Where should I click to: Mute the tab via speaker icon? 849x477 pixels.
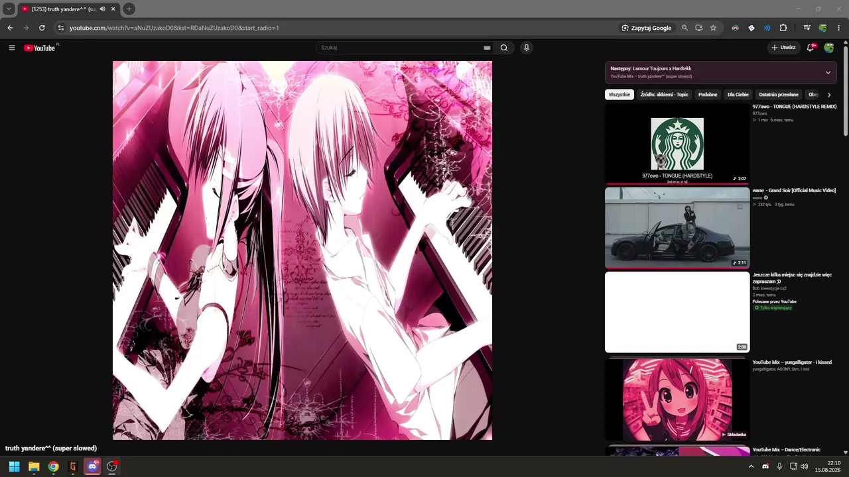[103, 9]
